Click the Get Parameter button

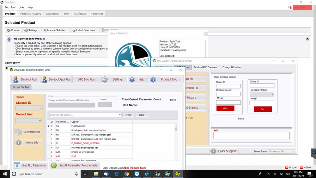click(x=28, y=132)
